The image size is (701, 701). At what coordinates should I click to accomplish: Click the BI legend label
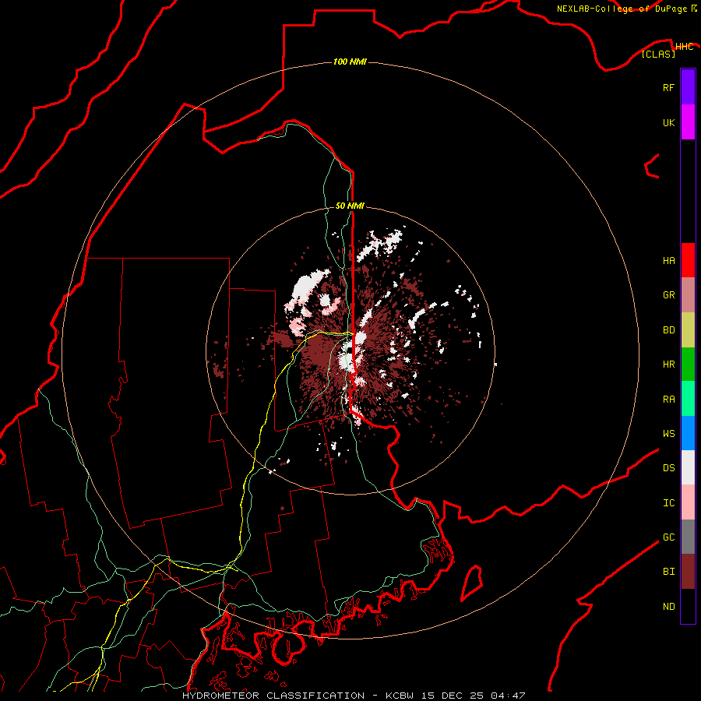coord(668,572)
